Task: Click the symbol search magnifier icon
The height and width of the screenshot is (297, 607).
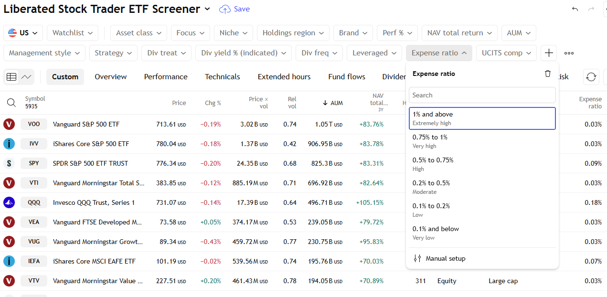Action: pyautogui.click(x=11, y=103)
